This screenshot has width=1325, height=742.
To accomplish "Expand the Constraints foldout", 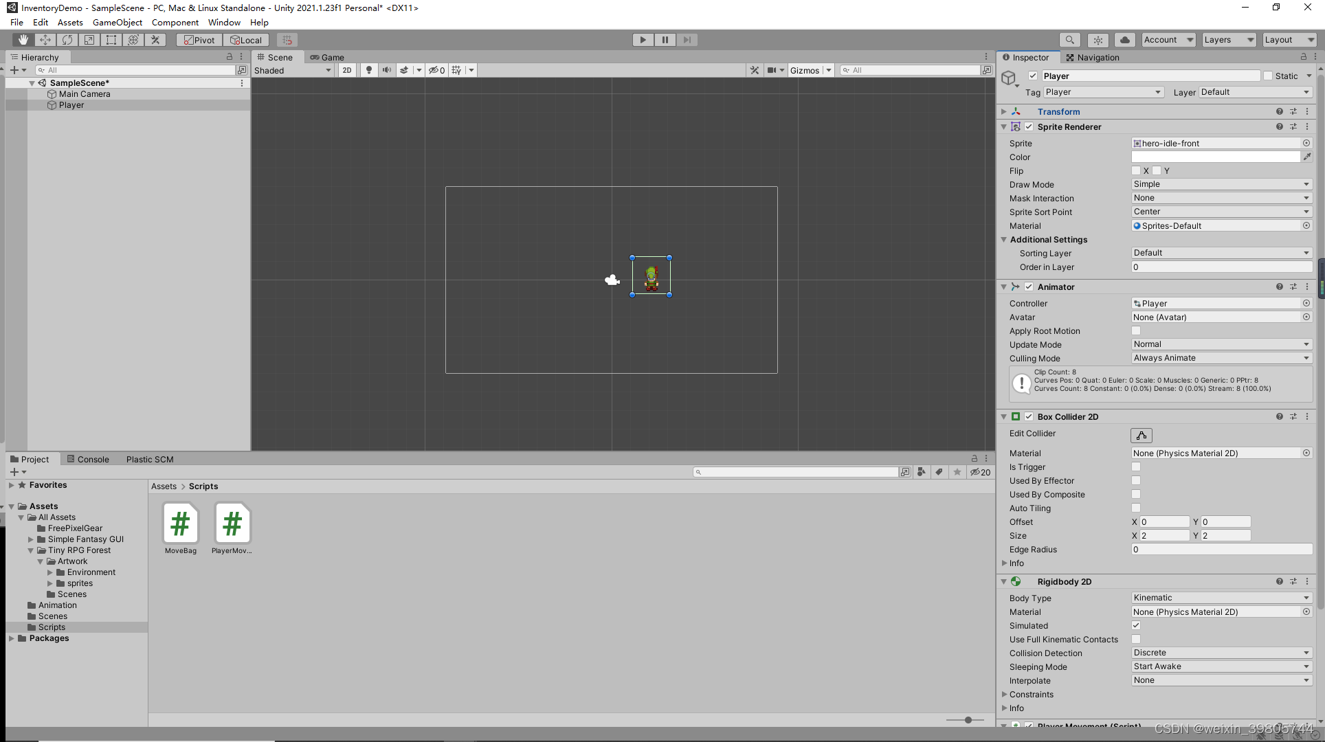I will tap(1004, 694).
